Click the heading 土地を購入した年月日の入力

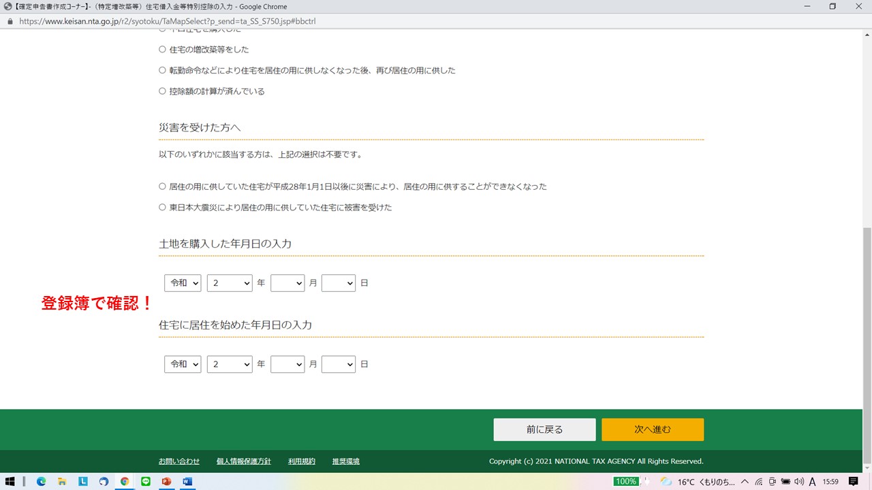pos(225,244)
